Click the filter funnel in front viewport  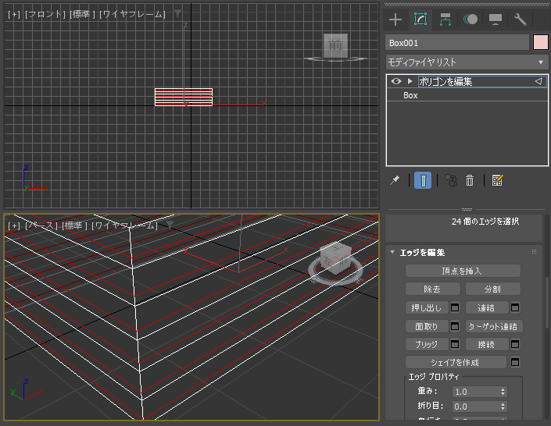coord(178,14)
